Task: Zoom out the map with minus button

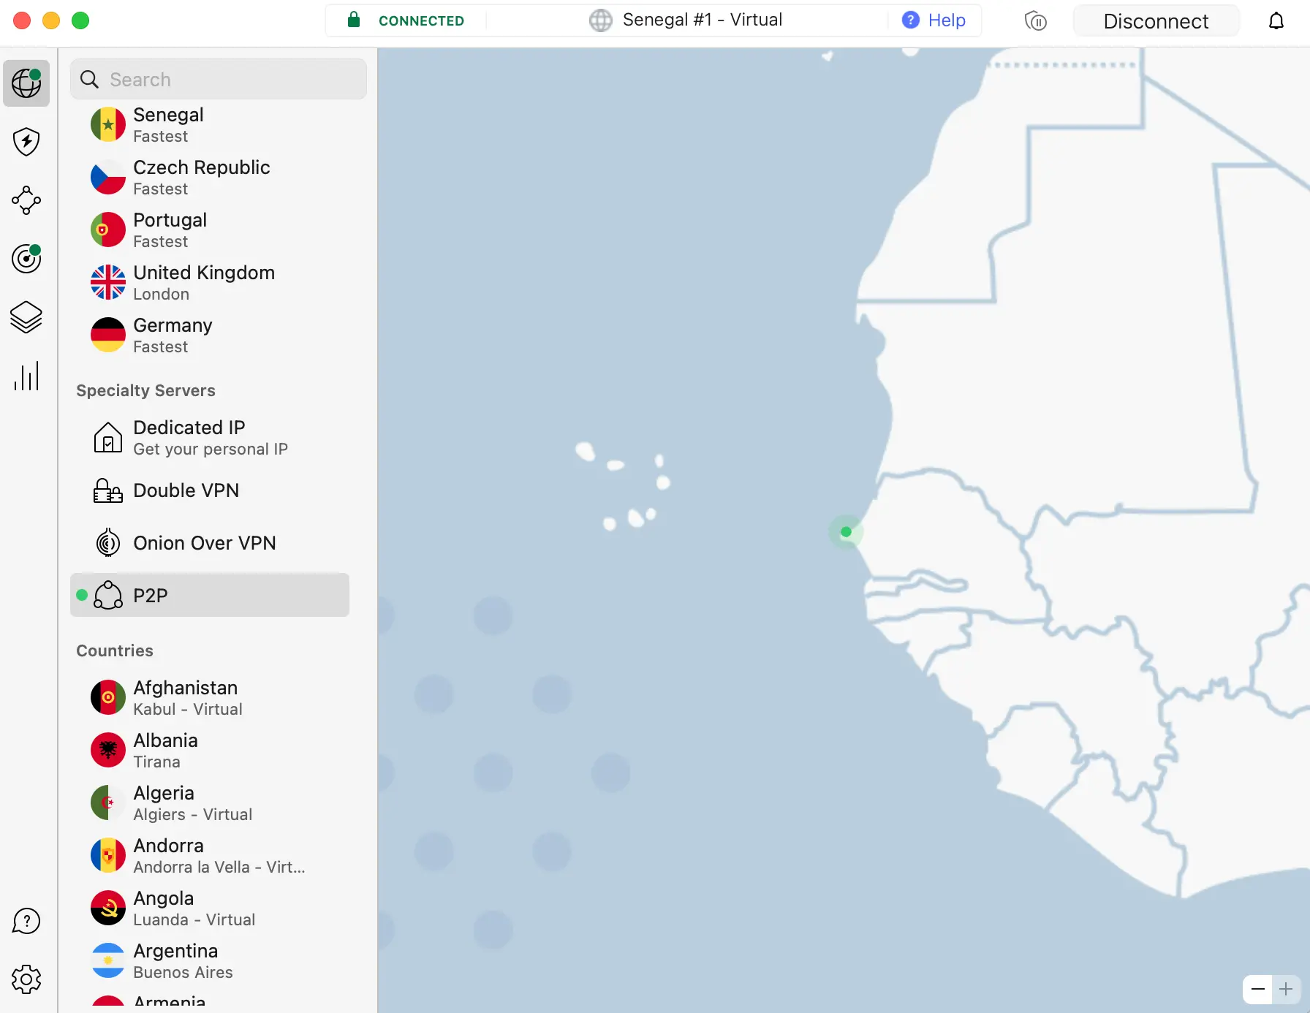Action: [x=1257, y=990]
